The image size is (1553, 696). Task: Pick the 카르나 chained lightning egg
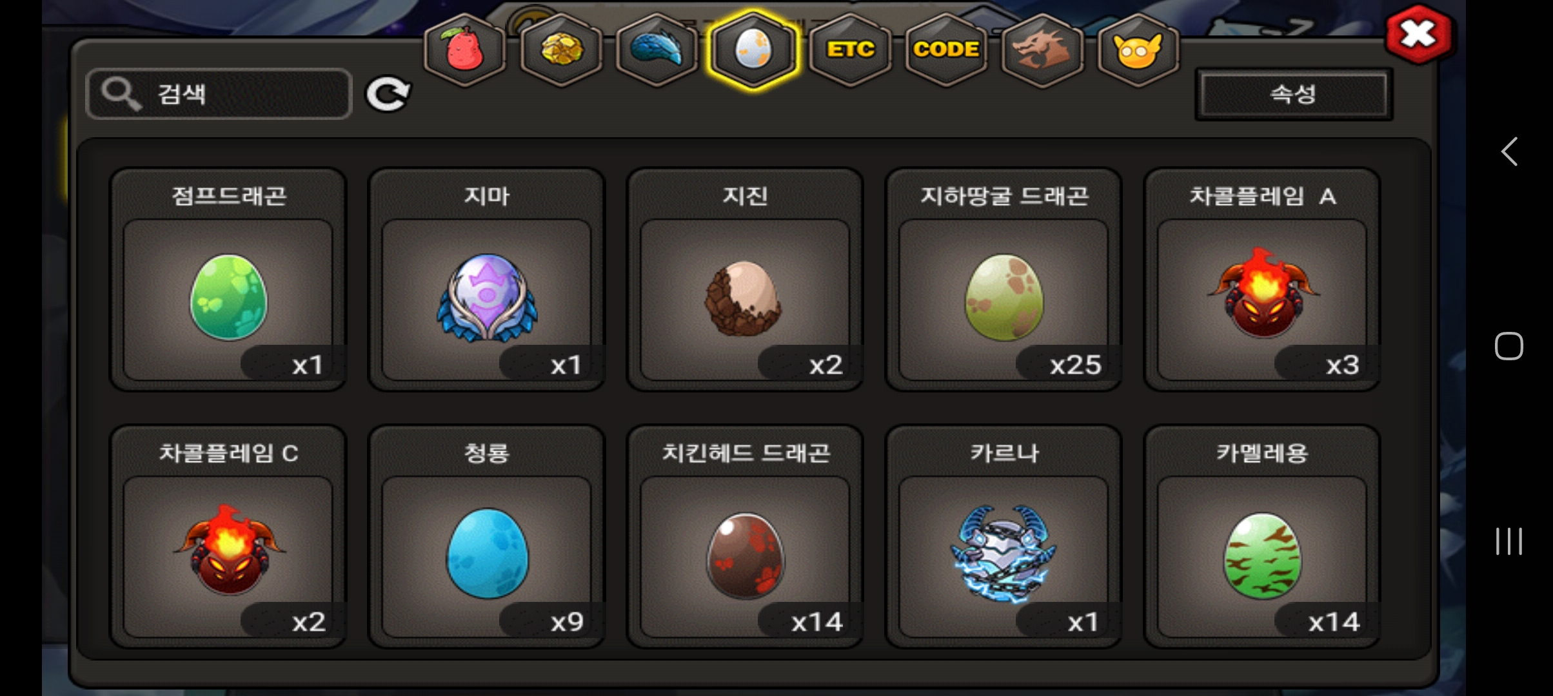pyautogui.click(x=1004, y=537)
